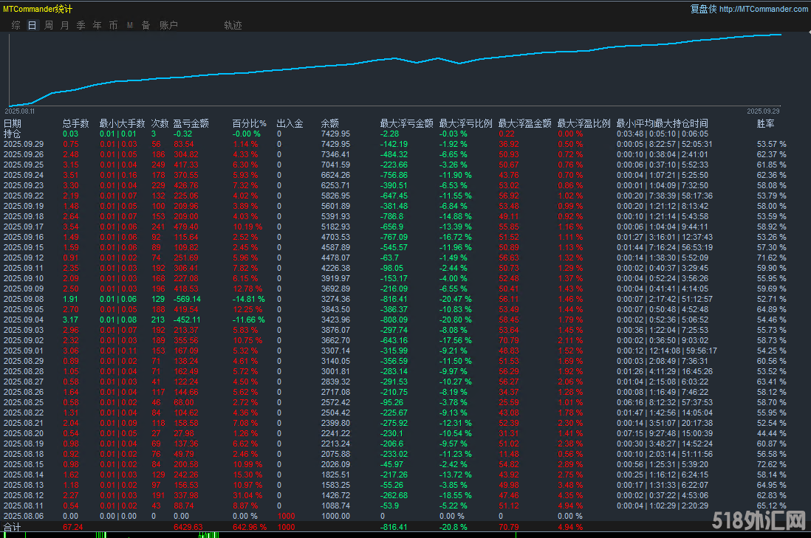Screen dimensions: 811x538
Task: Click the 胜率 column header
Action: [766, 124]
